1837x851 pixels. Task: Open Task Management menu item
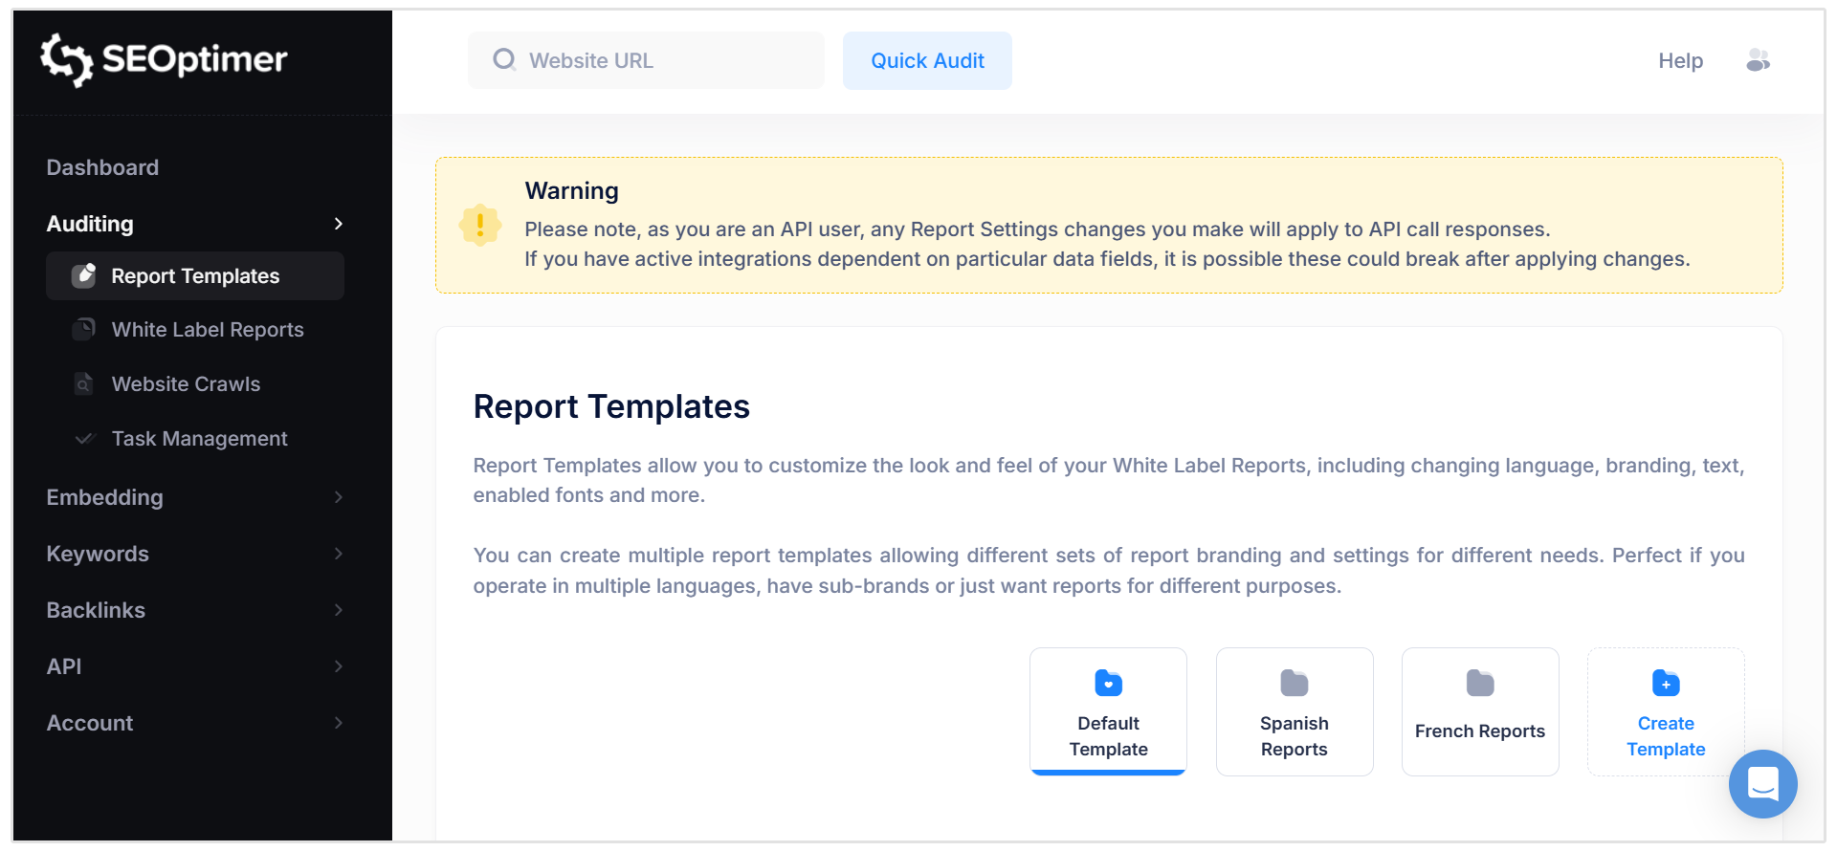pyautogui.click(x=199, y=438)
